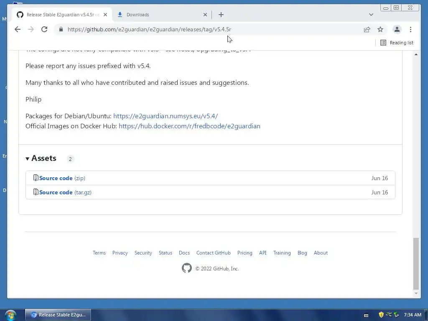Open the e2guardian.numsys.eu Debian packages link

pyautogui.click(x=166, y=116)
